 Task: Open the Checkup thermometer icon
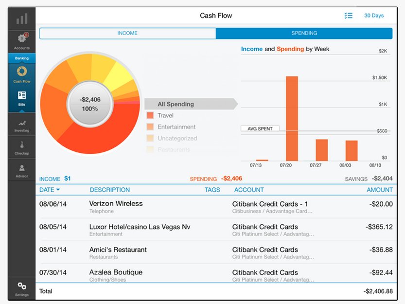[x=22, y=144]
